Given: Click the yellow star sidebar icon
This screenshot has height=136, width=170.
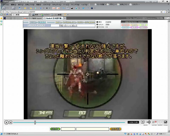Looking at the screenshot, I should point(1,18).
